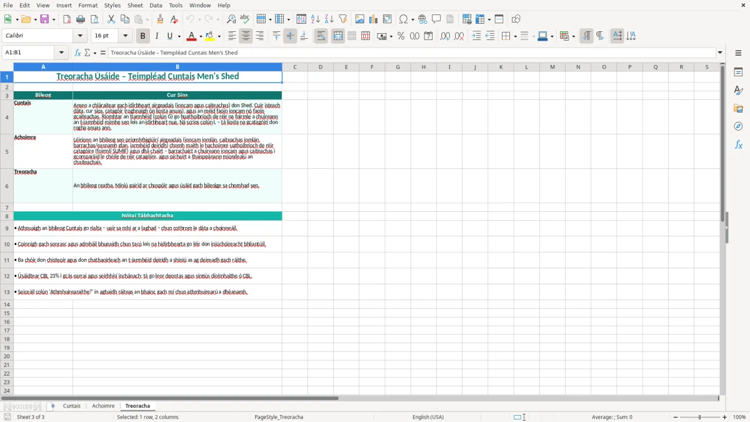Screen dimensions: 750x422
Task: Toggle Italic formatting
Action: [157, 36]
